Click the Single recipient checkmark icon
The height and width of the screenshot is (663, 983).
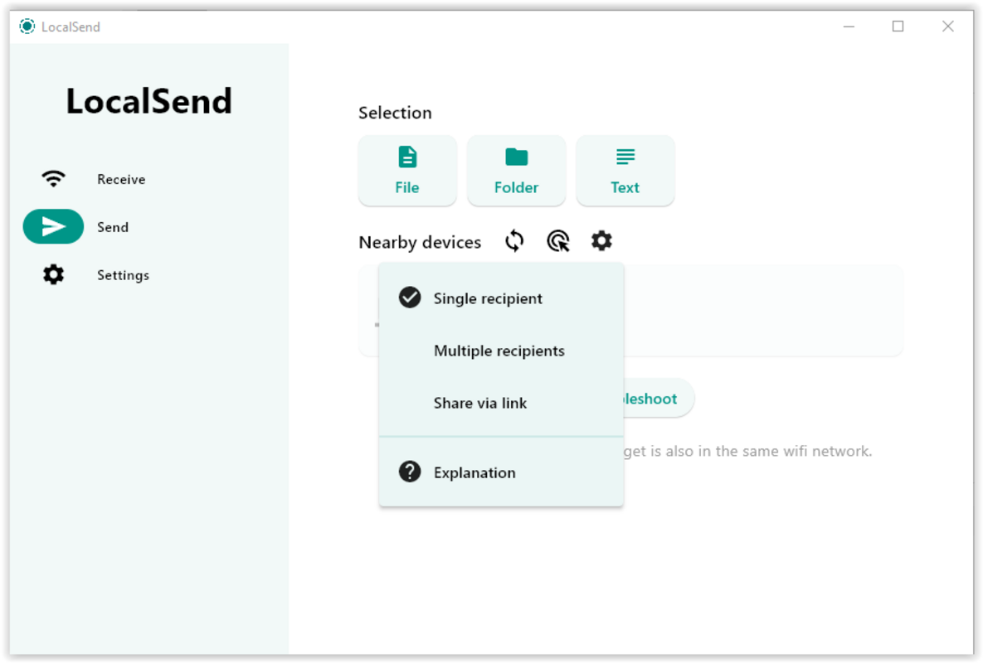pyautogui.click(x=409, y=298)
